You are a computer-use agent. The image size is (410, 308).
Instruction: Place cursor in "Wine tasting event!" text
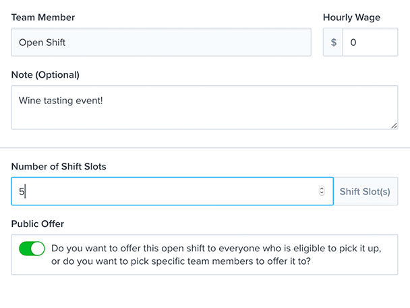(61, 101)
